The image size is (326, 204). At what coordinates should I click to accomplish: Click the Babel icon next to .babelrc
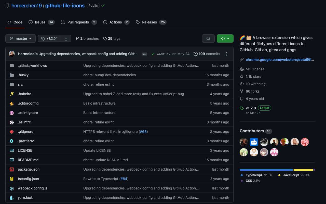pos(12,94)
